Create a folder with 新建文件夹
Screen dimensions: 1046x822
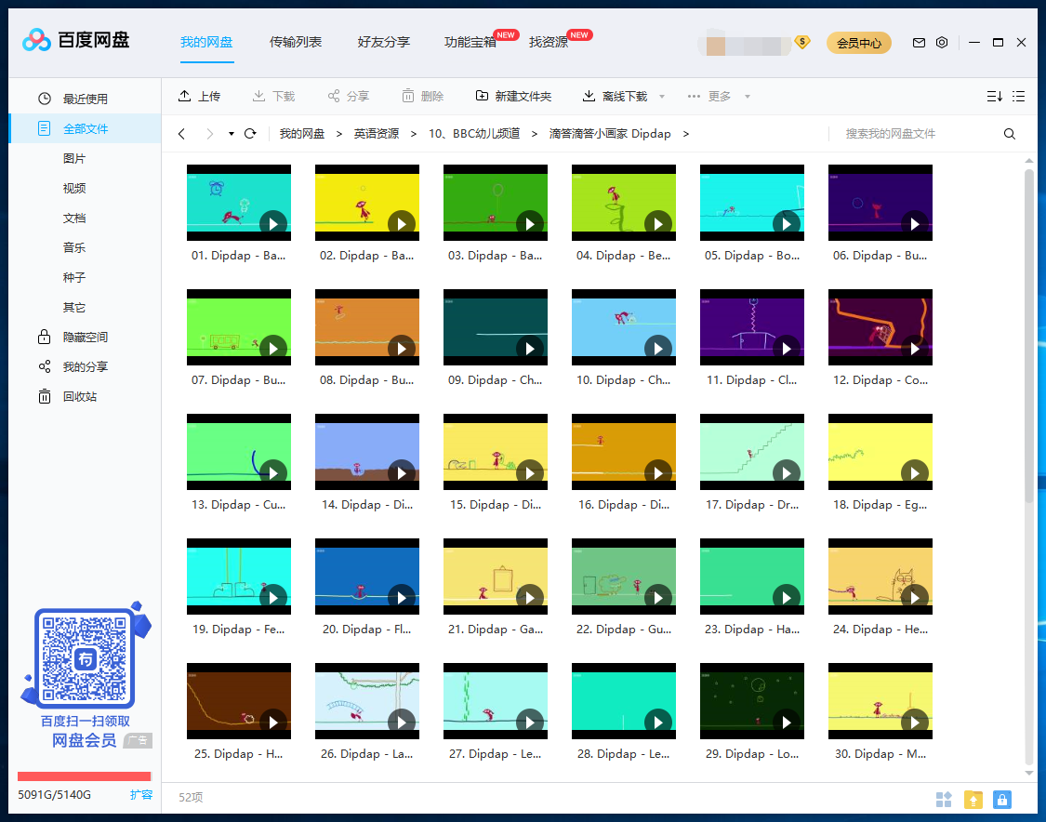point(513,96)
